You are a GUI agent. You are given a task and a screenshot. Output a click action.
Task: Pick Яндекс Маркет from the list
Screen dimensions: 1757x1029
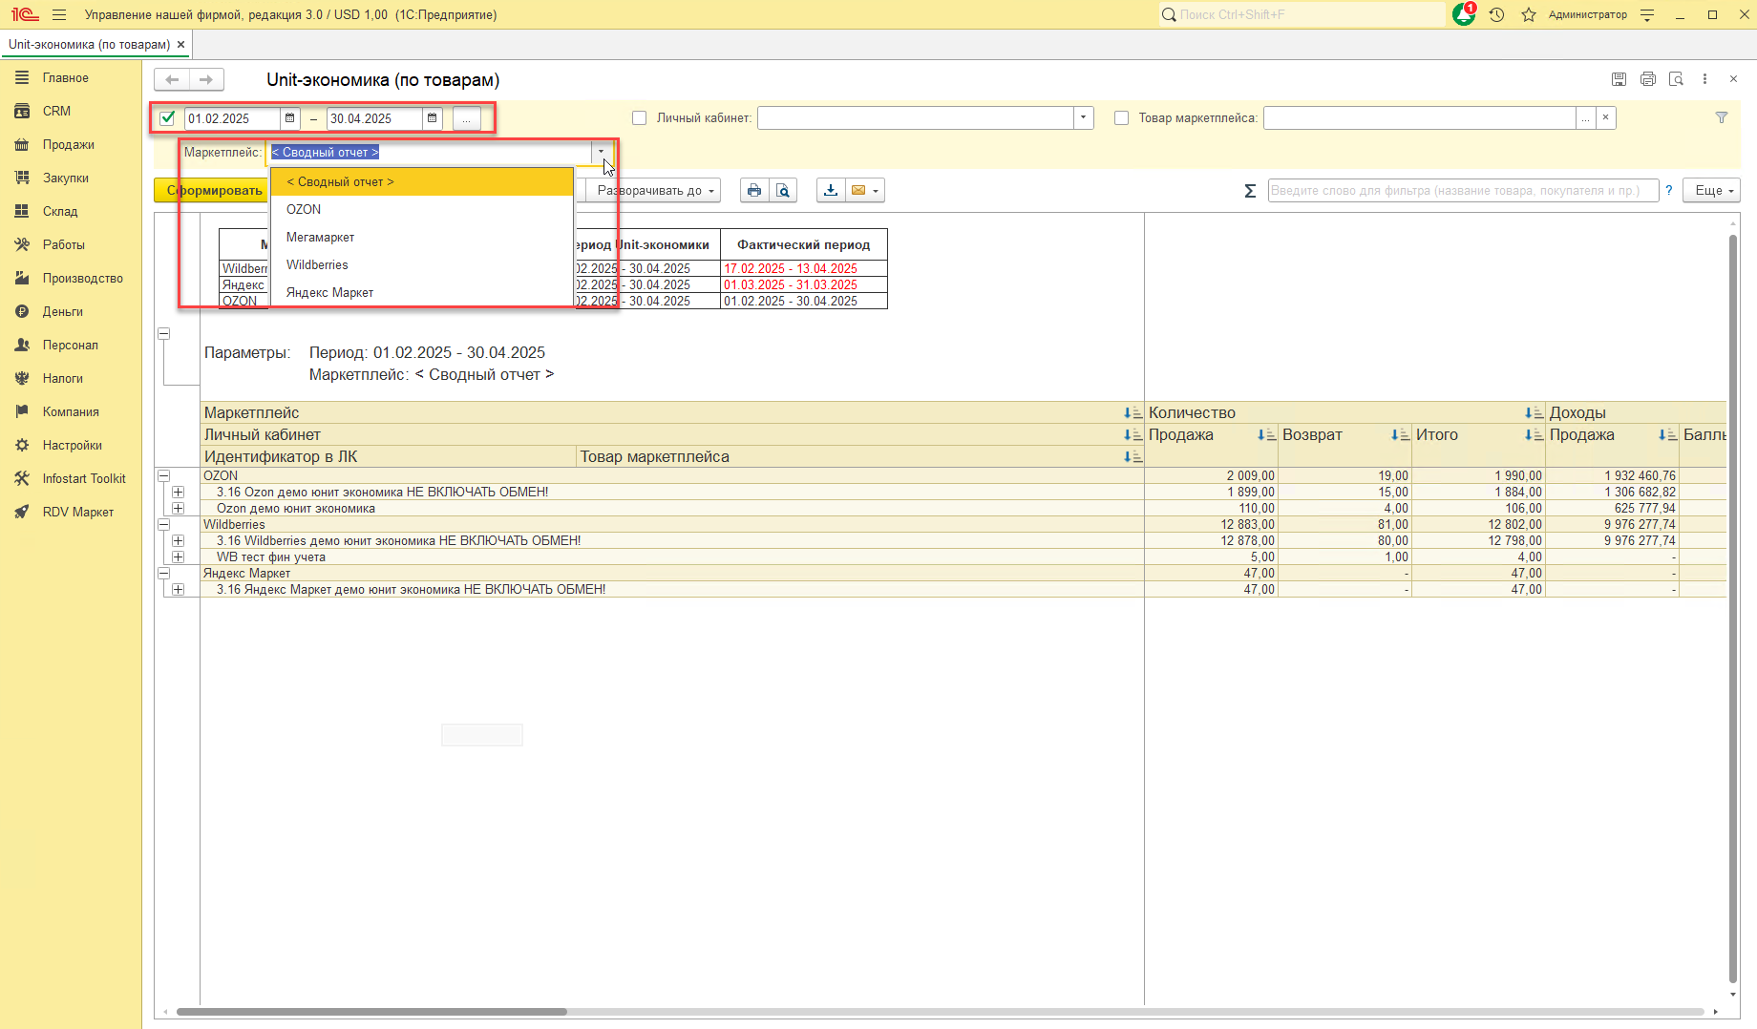(421, 292)
